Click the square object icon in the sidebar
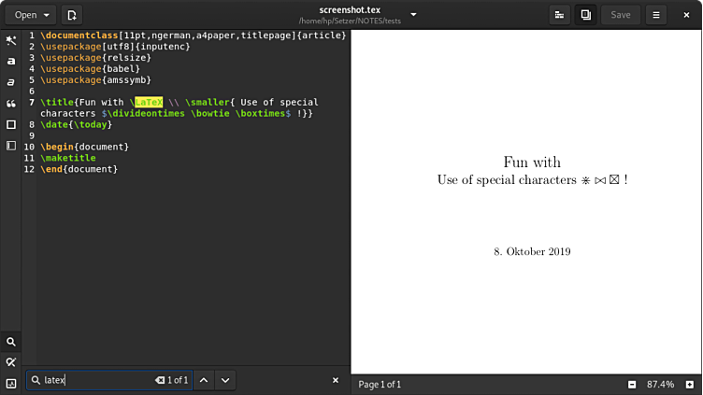 pos(11,124)
